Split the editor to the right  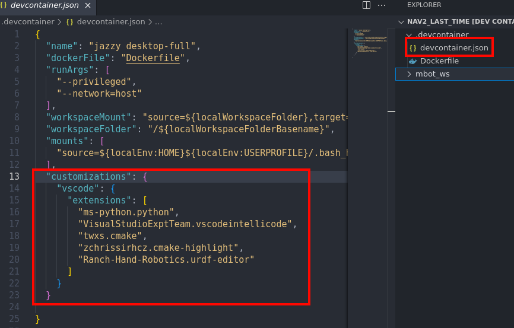coord(366,5)
